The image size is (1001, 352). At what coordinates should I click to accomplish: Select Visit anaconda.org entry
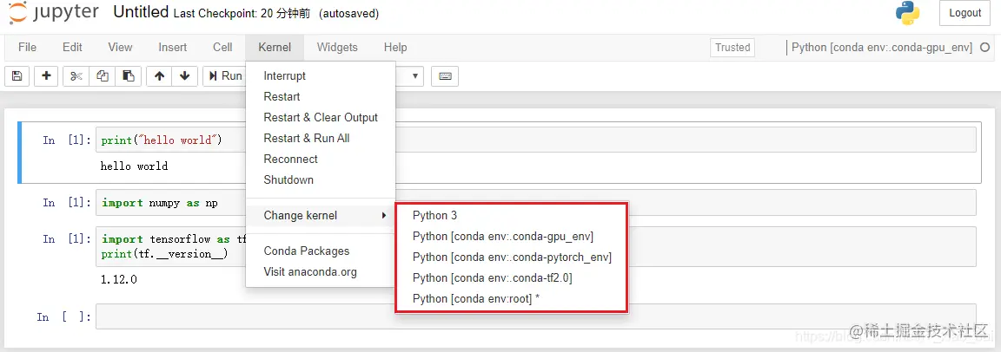[321, 271]
